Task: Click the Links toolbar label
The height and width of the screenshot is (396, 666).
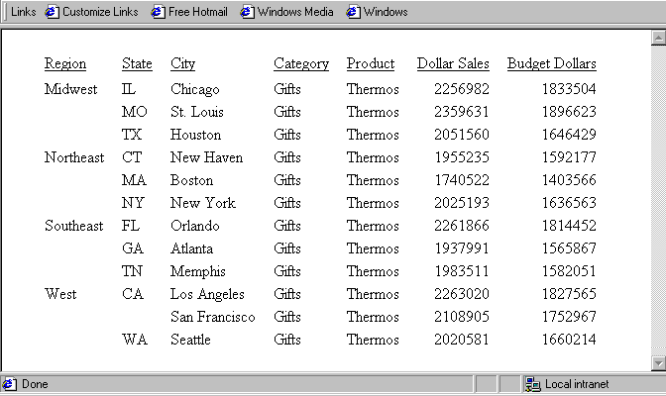Action: [24, 12]
